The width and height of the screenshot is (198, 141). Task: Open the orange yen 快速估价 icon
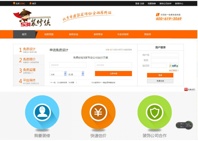[98, 112]
